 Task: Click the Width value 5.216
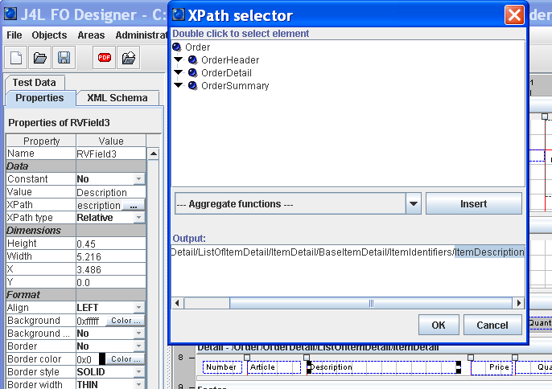point(111,256)
